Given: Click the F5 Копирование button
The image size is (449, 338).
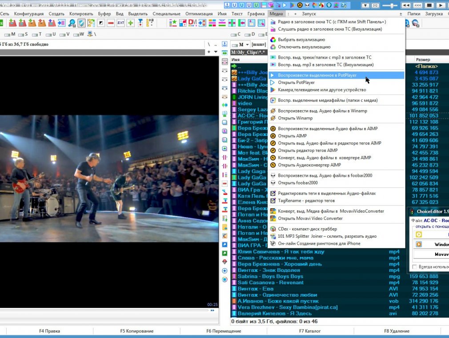Looking at the screenshot, I should tap(136, 331).
